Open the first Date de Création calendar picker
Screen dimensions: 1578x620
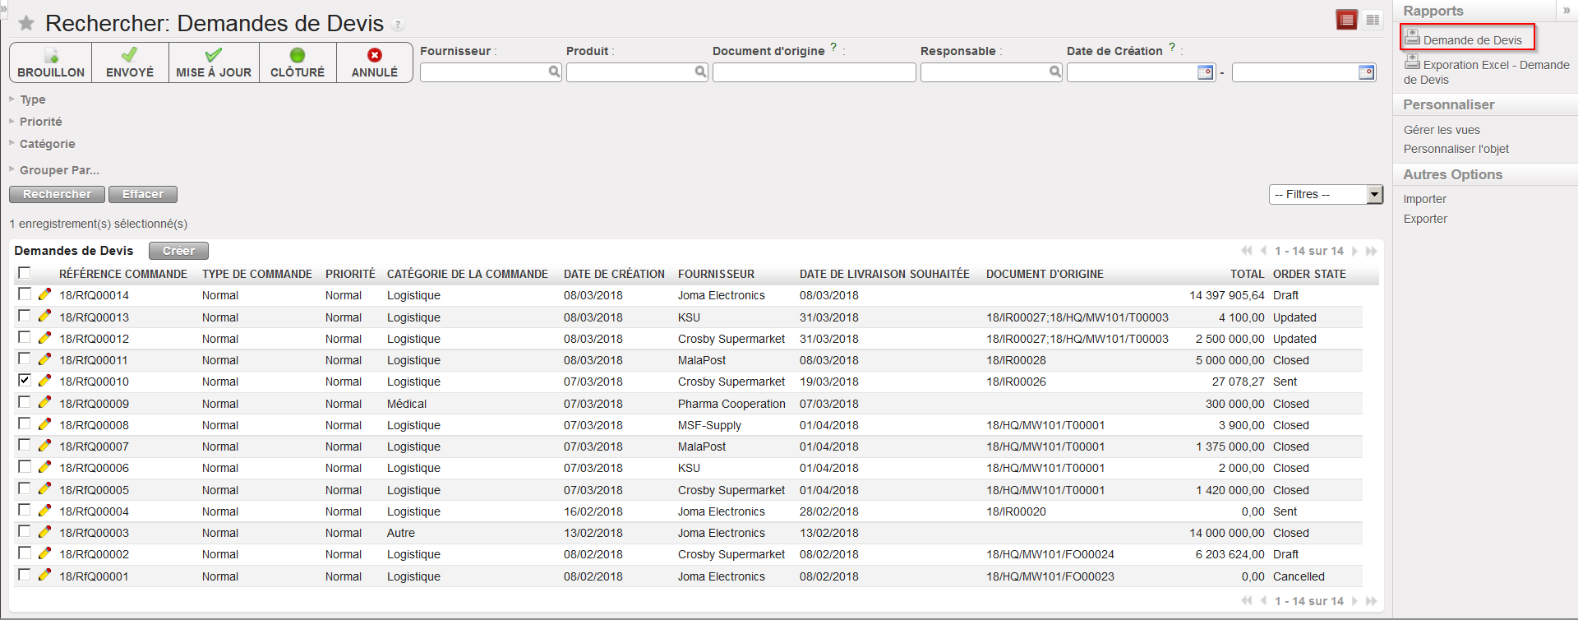click(1205, 72)
